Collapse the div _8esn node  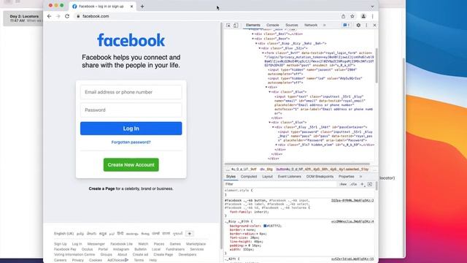coord(253,39)
